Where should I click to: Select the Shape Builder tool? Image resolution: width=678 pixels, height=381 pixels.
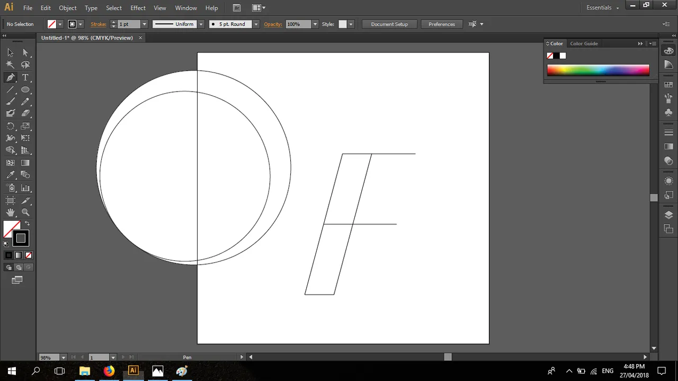coord(10,150)
